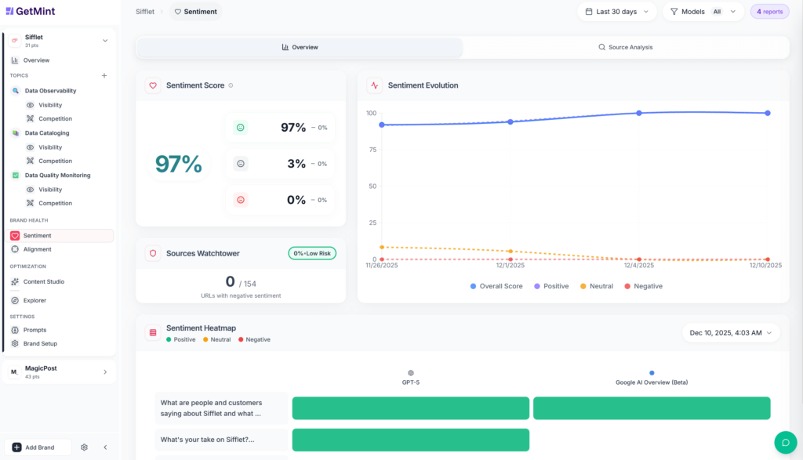Open the heatmap timestamp dropdown

pos(730,332)
